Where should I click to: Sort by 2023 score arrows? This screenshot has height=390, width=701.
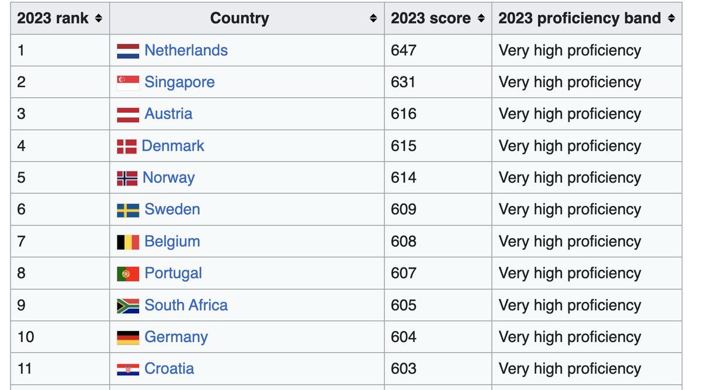(481, 19)
